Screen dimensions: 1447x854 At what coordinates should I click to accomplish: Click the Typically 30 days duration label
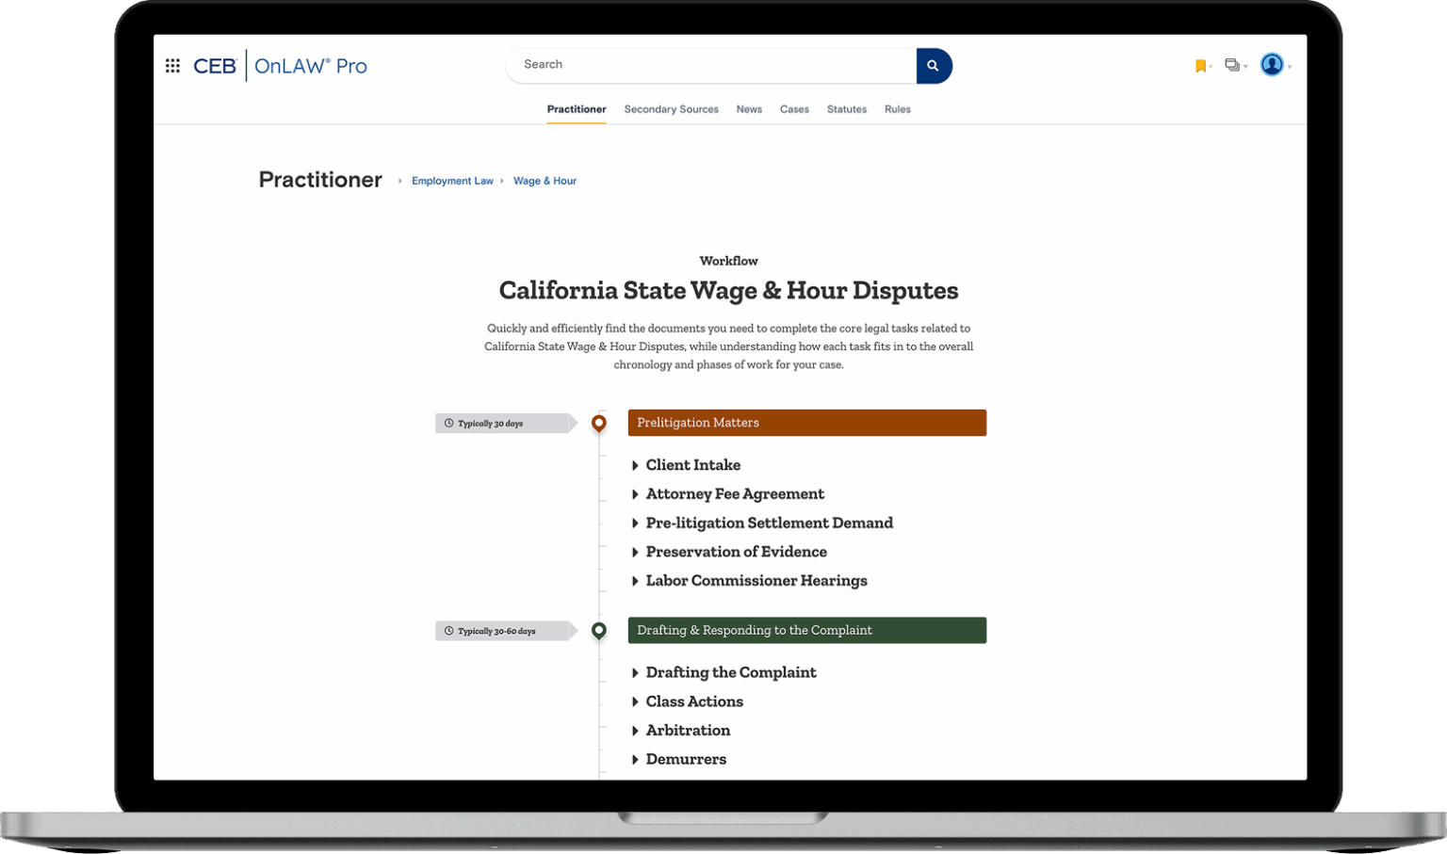[499, 423]
